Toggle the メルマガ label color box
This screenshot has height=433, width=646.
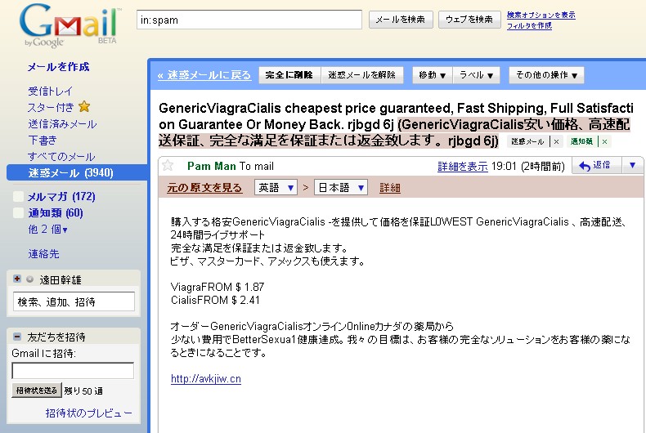(18, 196)
